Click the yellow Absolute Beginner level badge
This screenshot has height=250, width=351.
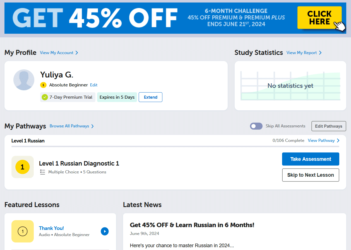click(43, 85)
